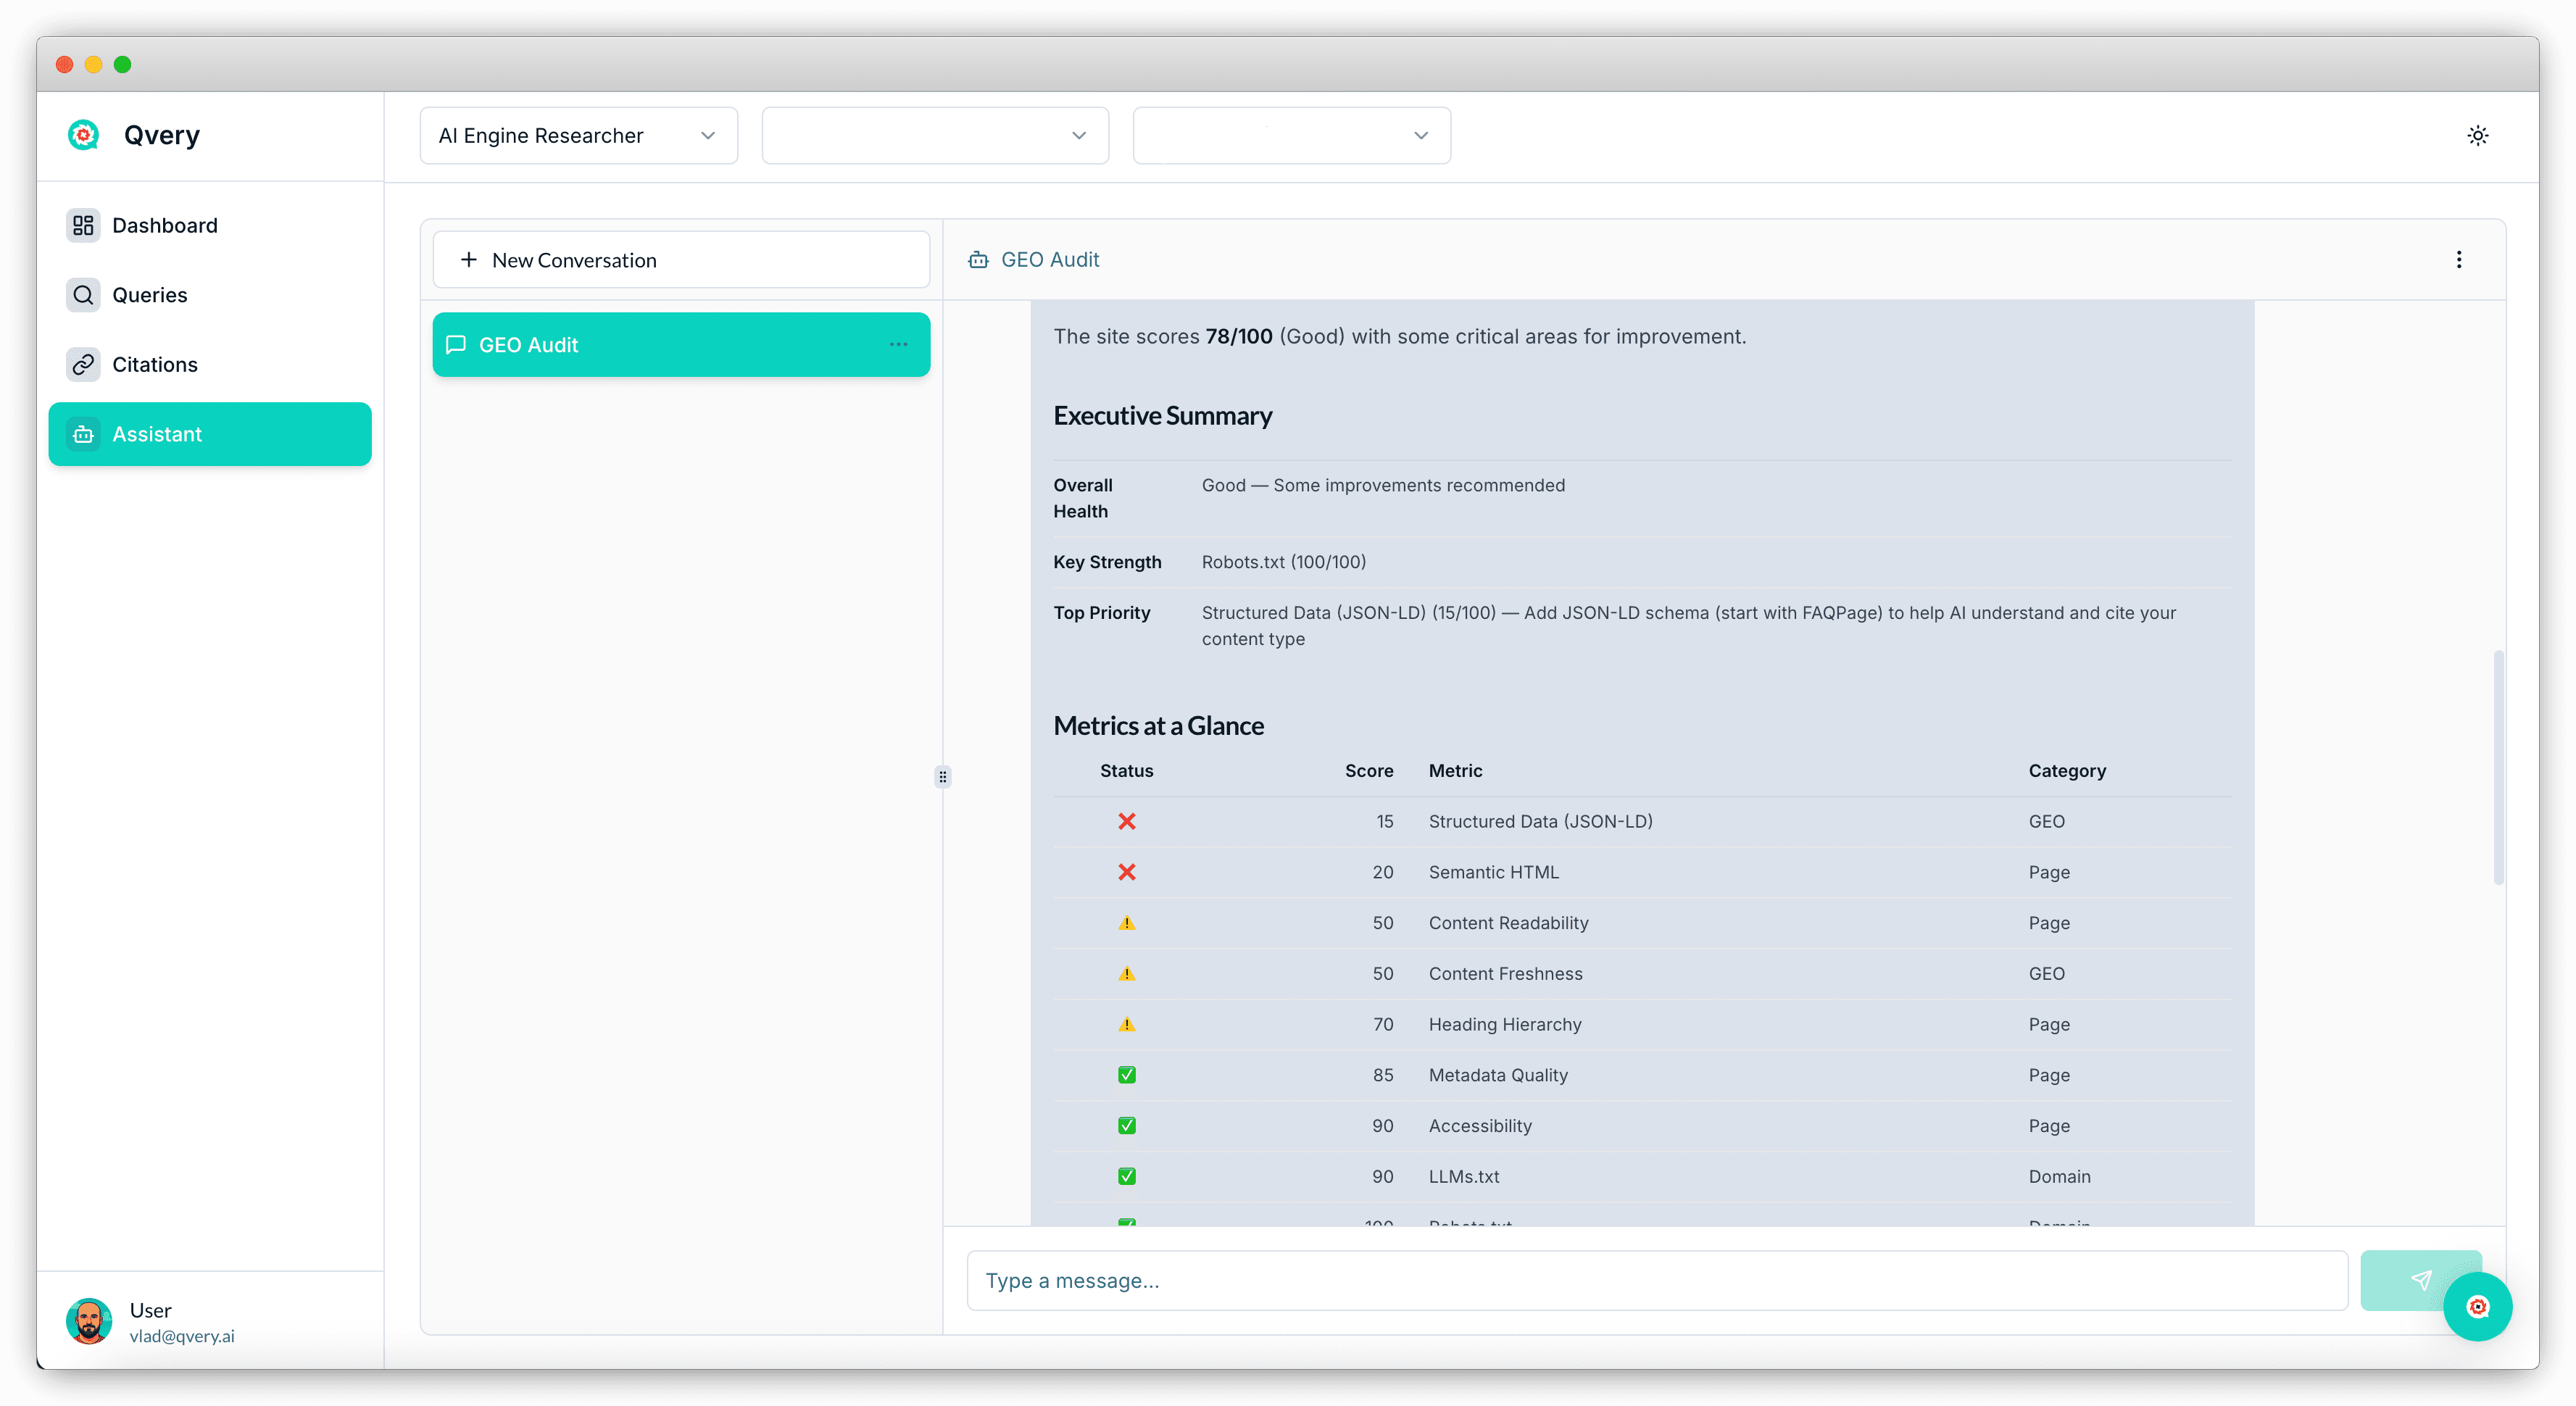Open the Queries sidebar item
Screen dimensions: 2576x1406
(x=150, y=295)
